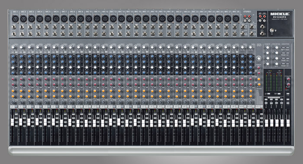Toggle the low cut switch on channel 1
This screenshot has height=164, width=303.
[x=16, y=52]
